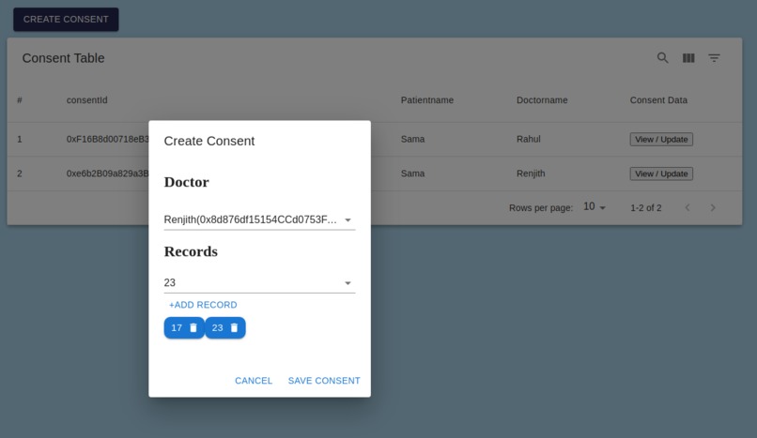Screen dimensions: 757x438
Task: Click doctor name Renjith cell
Action: [x=531, y=174]
